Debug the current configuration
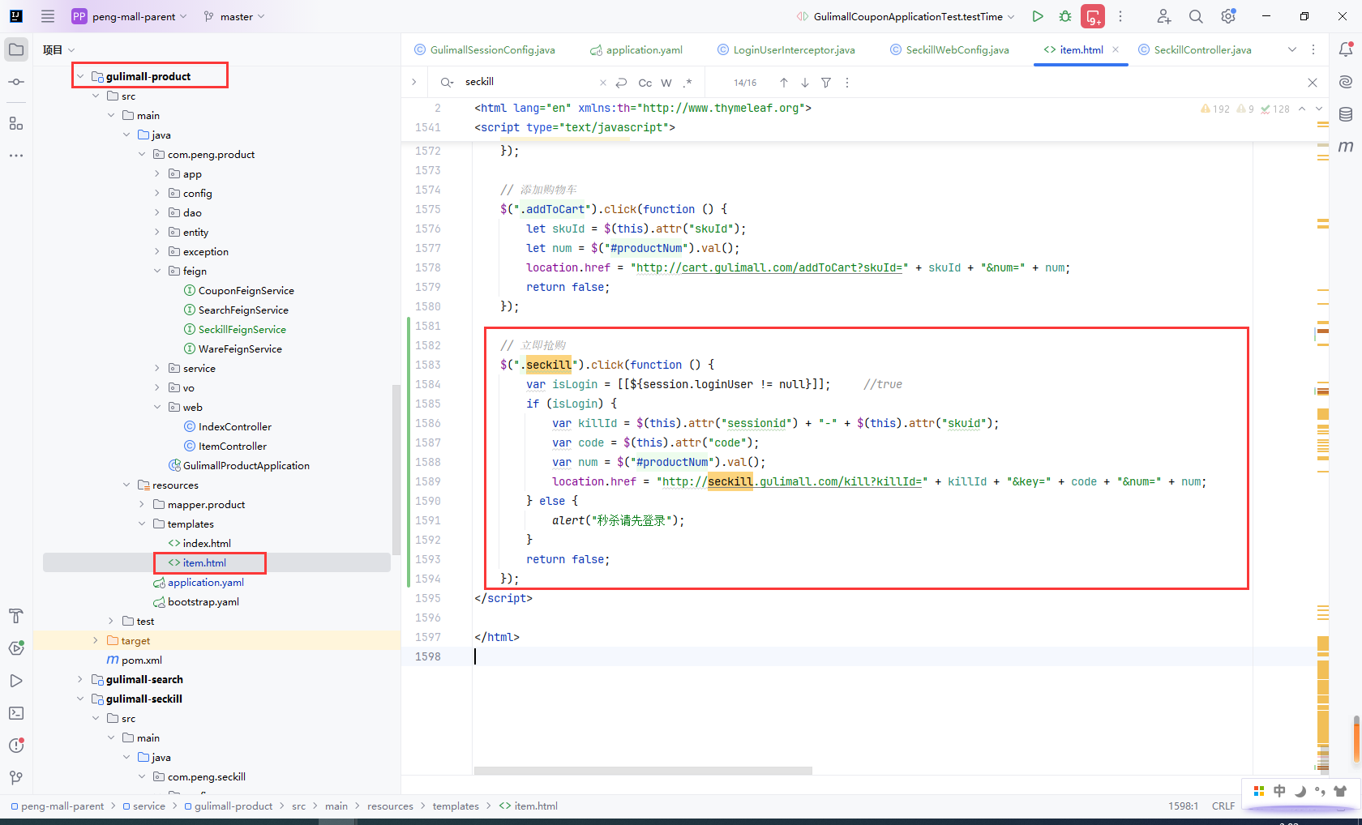 tap(1065, 16)
